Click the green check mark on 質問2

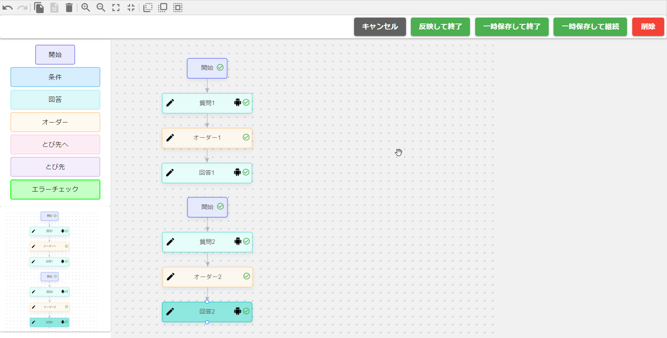click(x=247, y=241)
